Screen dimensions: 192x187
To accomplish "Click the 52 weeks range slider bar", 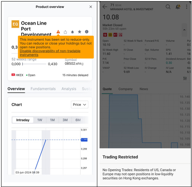I will [34, 64].
